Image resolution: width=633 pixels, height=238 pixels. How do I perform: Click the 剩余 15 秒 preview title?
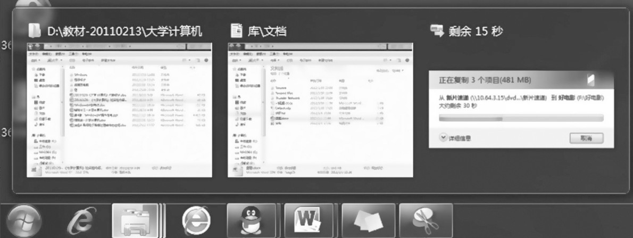coord(476,31)
